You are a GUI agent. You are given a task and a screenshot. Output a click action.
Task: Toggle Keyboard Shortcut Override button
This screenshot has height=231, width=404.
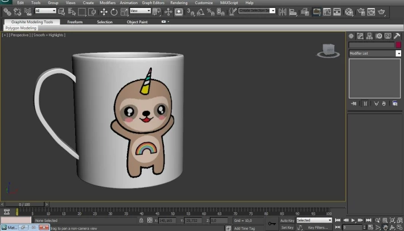pos(179,12)
